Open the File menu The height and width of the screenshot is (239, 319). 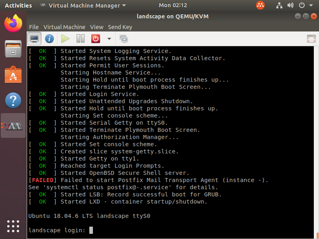[34, 27]
